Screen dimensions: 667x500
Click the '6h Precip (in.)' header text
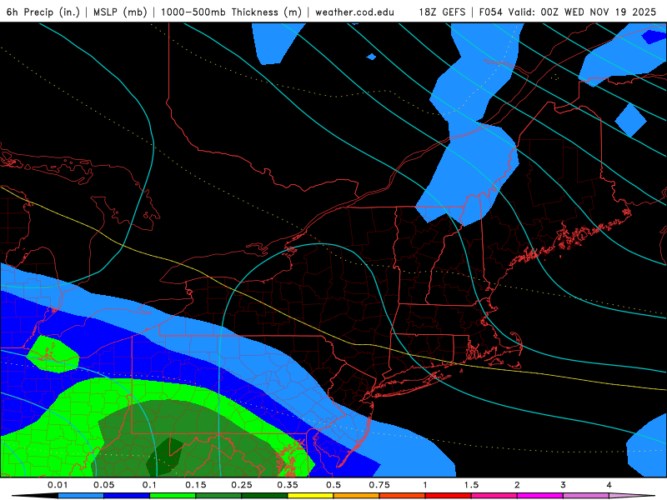(x=43, y=12)
